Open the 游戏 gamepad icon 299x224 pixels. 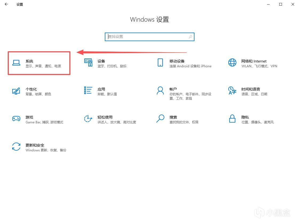[16, 119]
